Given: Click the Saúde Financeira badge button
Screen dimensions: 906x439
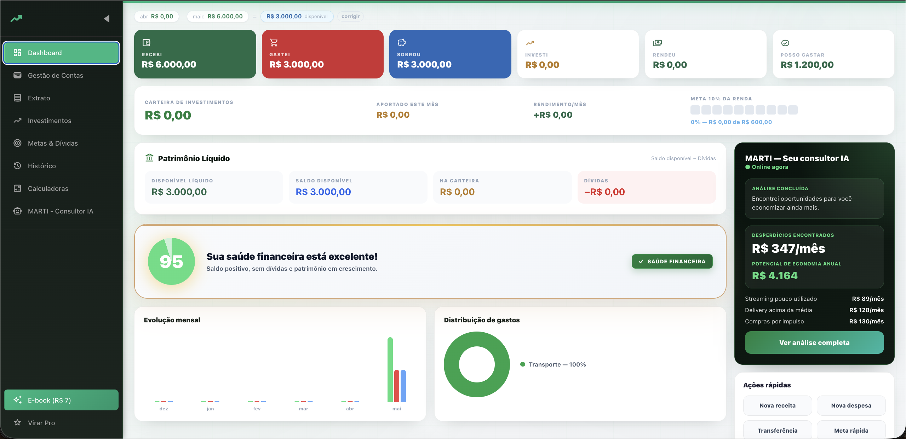Looking at the screenshot, I should click(672, 261).
